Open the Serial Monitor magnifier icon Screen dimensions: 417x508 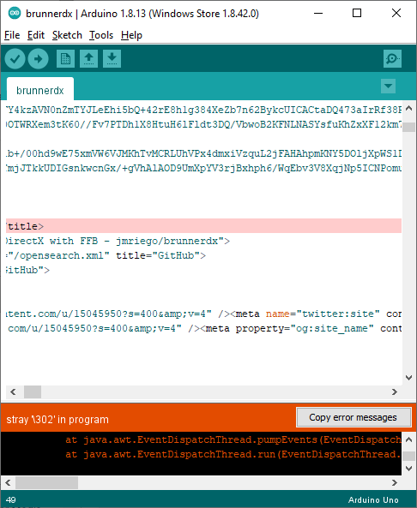(x=392, y=58)
